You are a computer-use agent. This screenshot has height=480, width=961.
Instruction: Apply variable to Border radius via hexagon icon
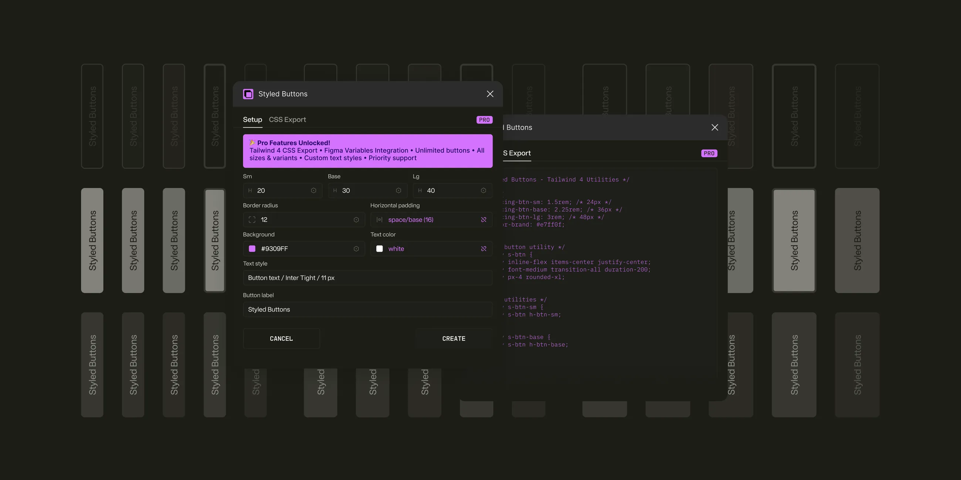356,219
